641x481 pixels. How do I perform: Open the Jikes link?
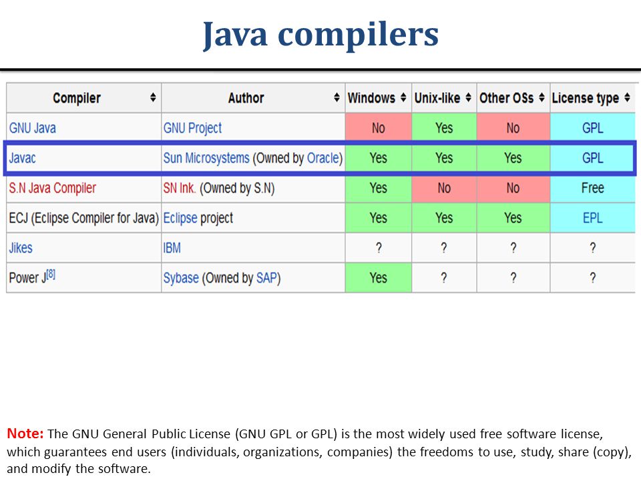click(x=21, y=248)
